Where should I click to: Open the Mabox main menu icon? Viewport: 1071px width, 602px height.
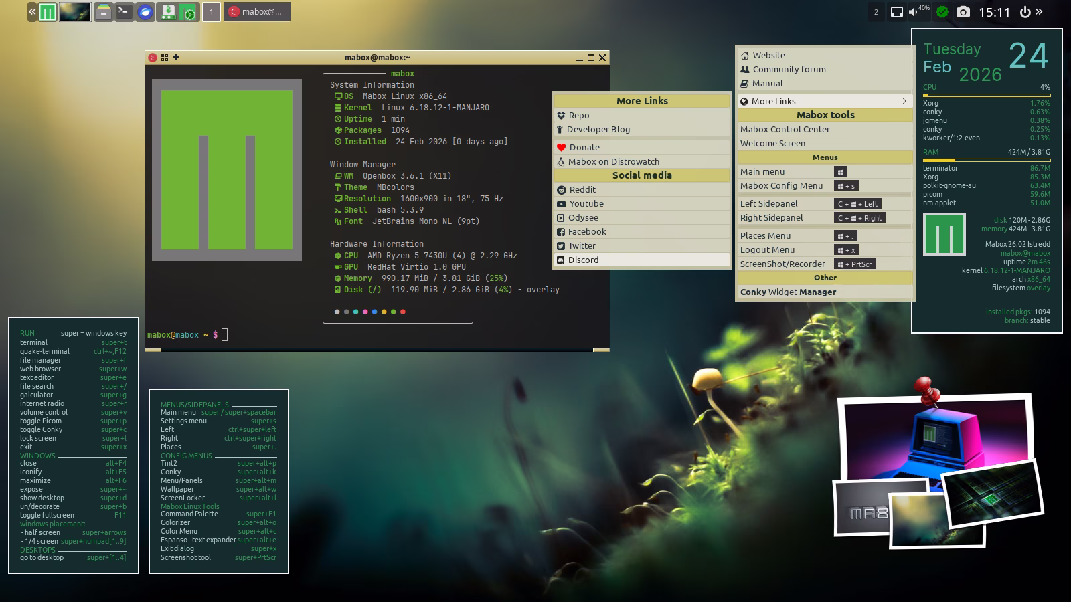[x=47, y=12]
